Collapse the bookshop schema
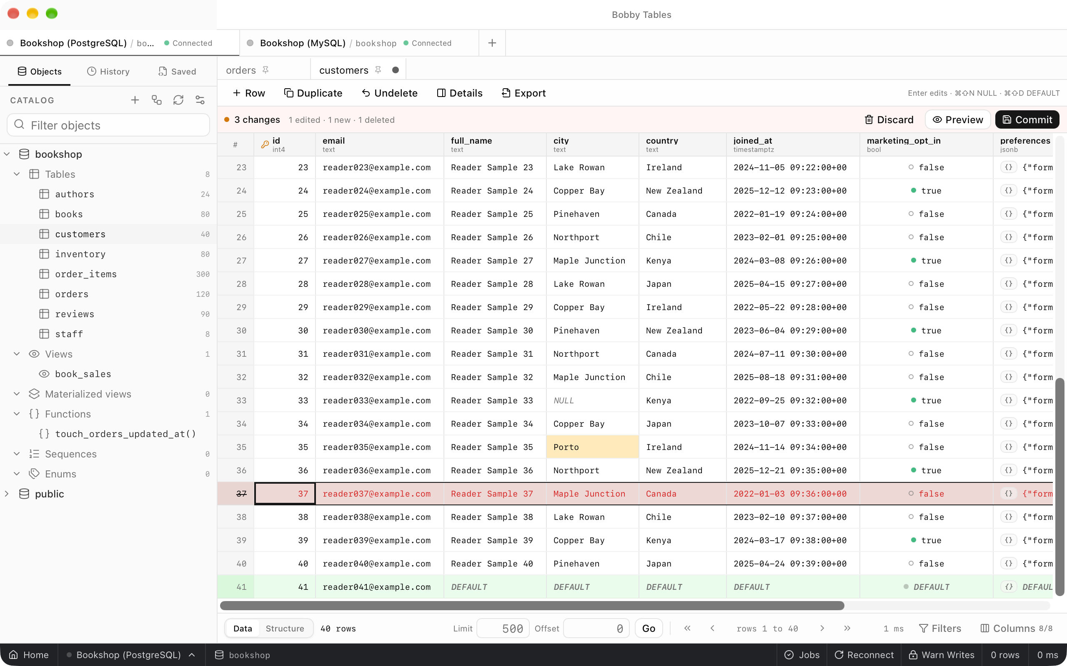 pyautogui.click(x=7, y=154)
